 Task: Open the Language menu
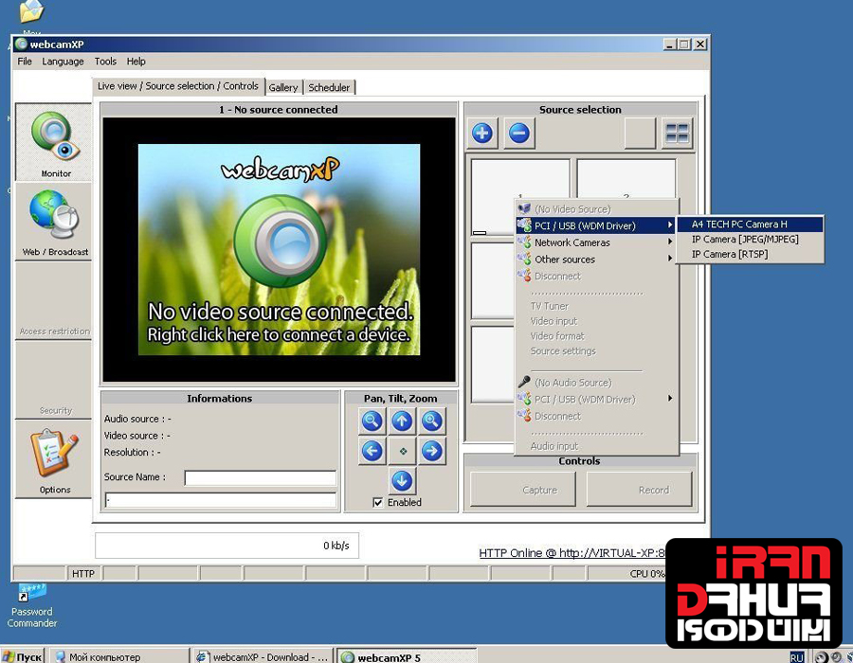64,62
